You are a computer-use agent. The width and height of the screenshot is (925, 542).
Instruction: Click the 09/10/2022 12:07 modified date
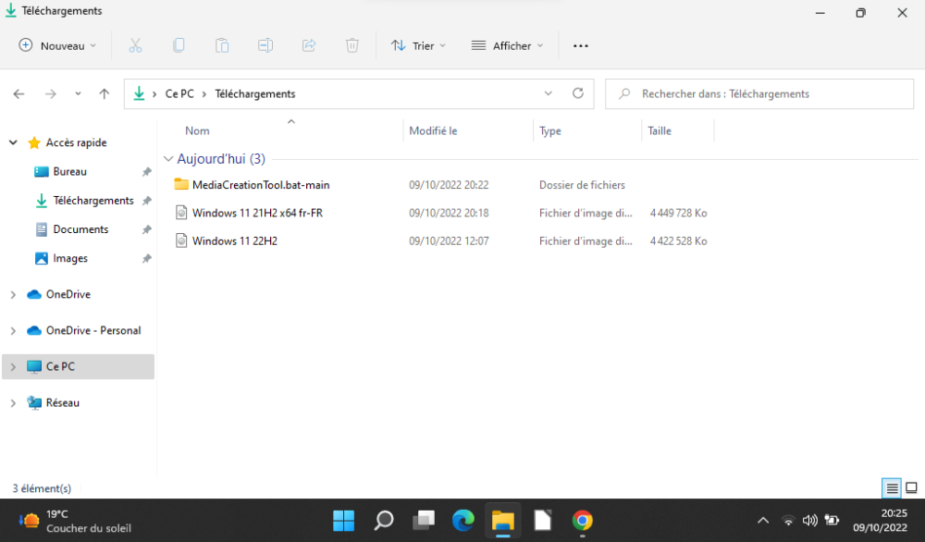coord(449,241)
